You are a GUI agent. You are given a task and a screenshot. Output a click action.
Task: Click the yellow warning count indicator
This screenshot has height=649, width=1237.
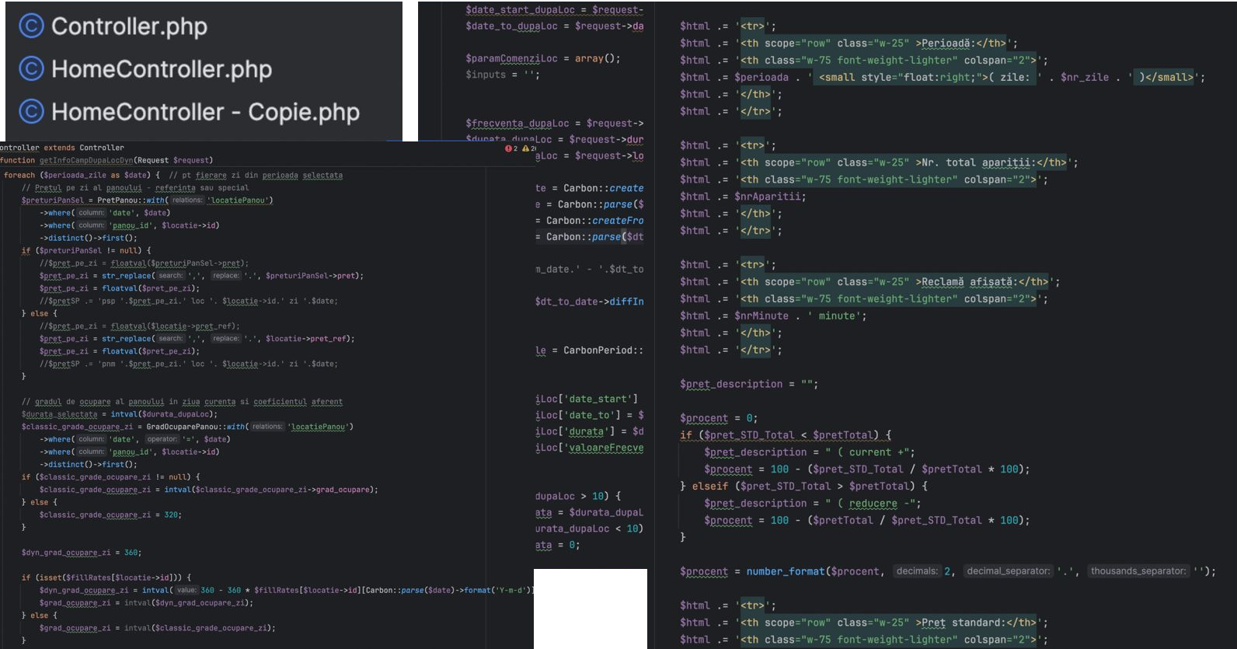528,148
